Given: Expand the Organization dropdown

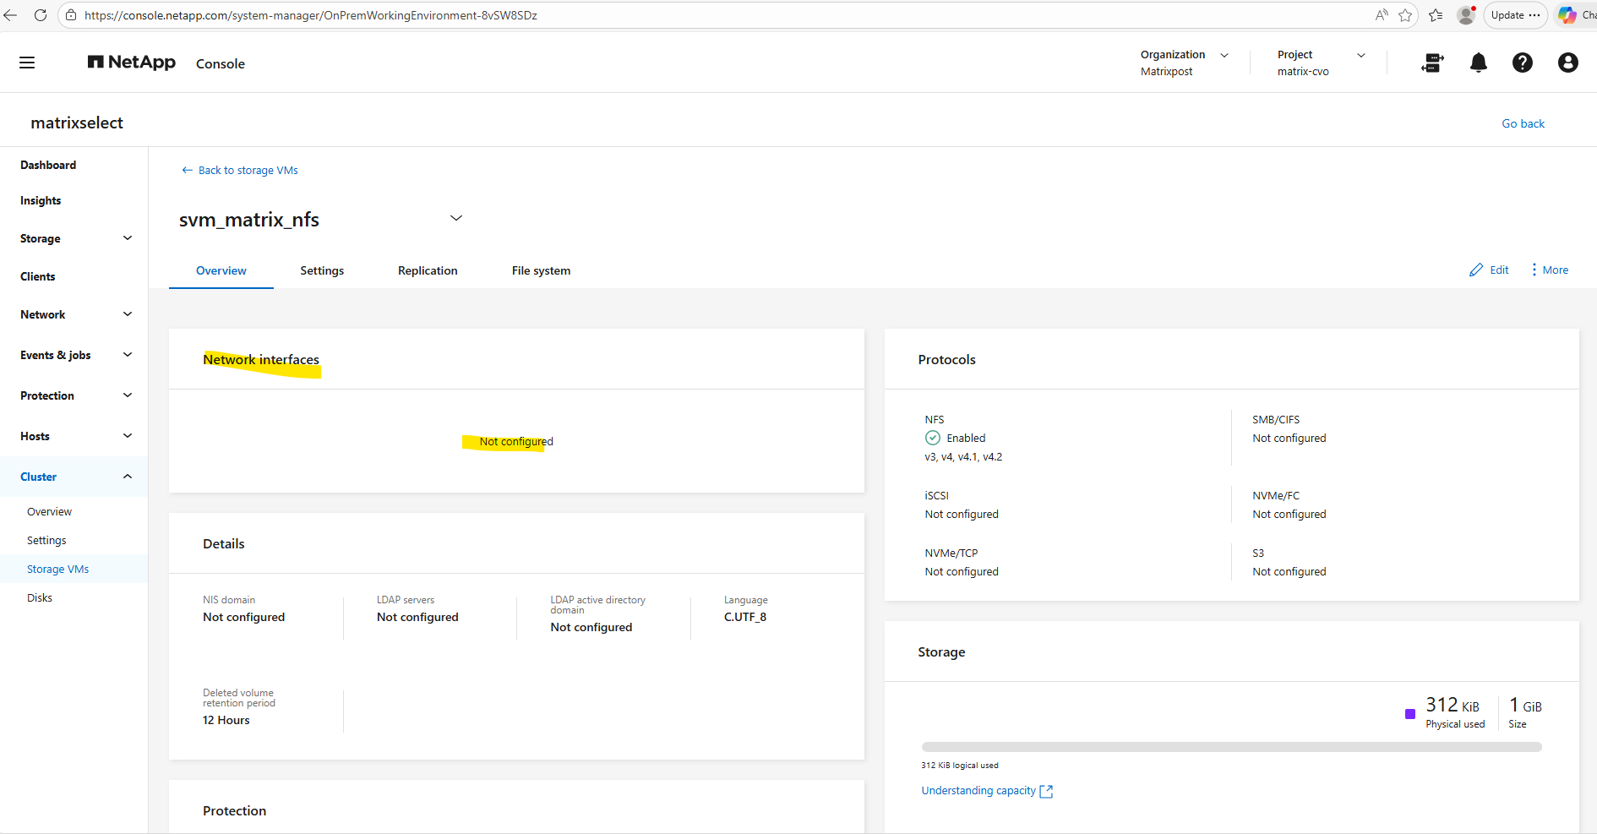Looking at the screenshot, I should (1224, 55).
